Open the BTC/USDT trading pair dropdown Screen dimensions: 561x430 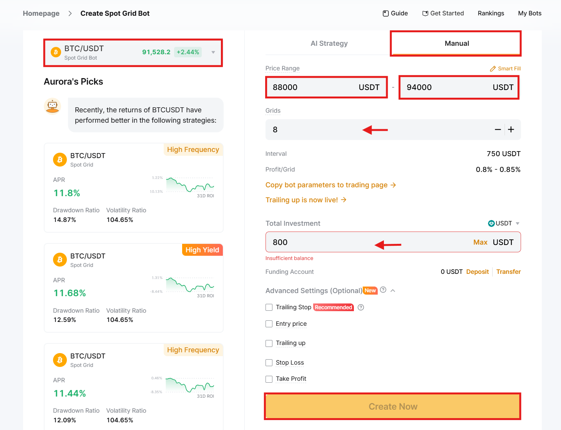[x=213, y=52]
